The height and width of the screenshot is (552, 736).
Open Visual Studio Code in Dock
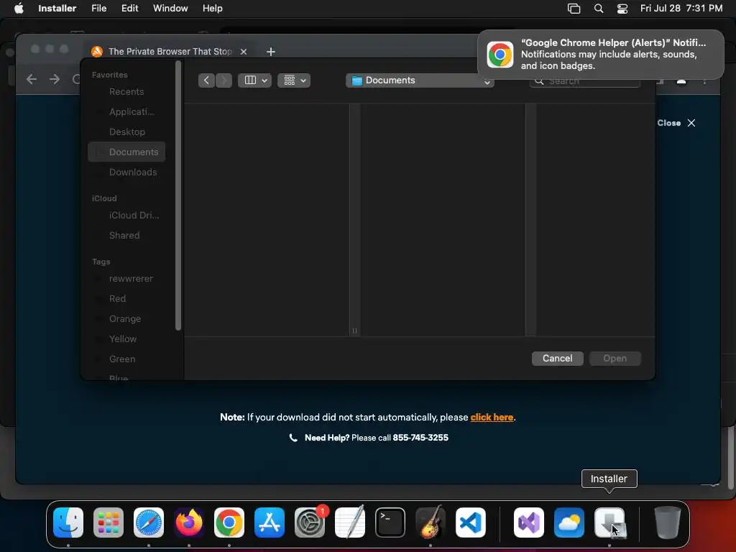point(470,523)
